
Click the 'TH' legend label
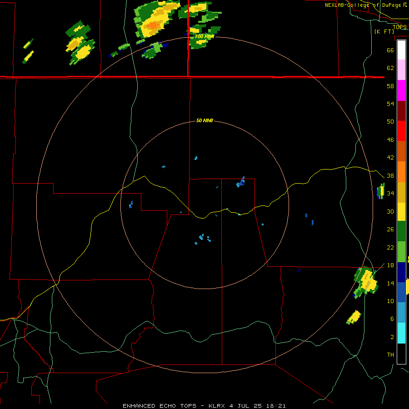point(390,355)
